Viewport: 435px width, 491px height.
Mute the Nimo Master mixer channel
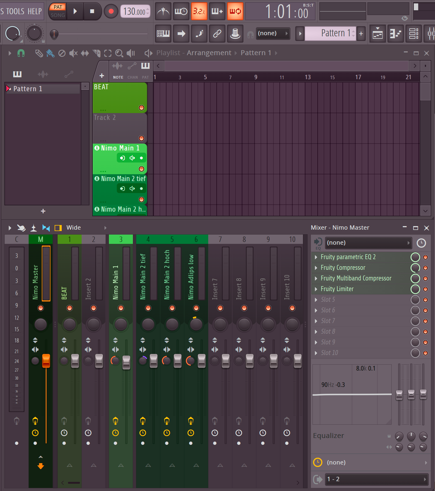tap(41, 308)
